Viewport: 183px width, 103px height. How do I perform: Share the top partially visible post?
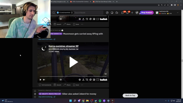click(67, 24)
